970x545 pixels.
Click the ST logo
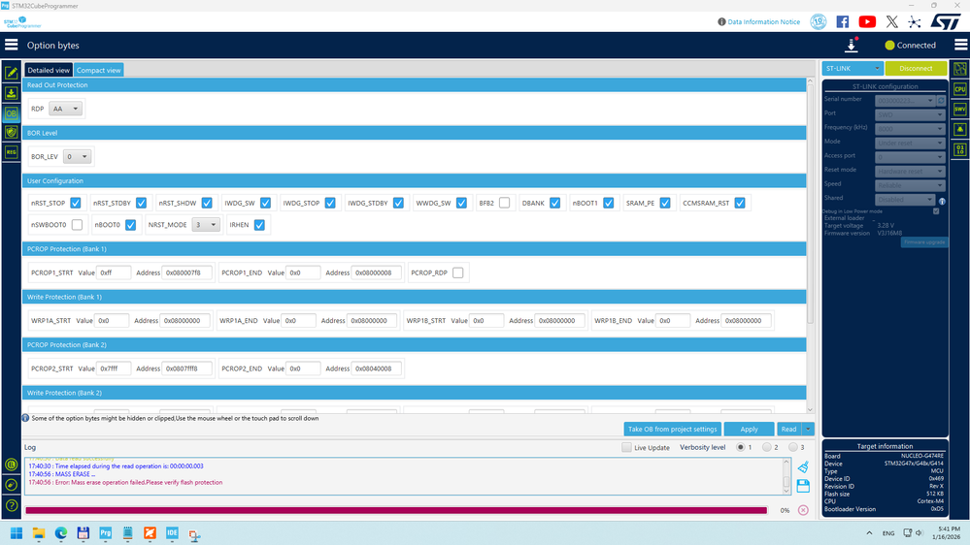tap(946, 21)
